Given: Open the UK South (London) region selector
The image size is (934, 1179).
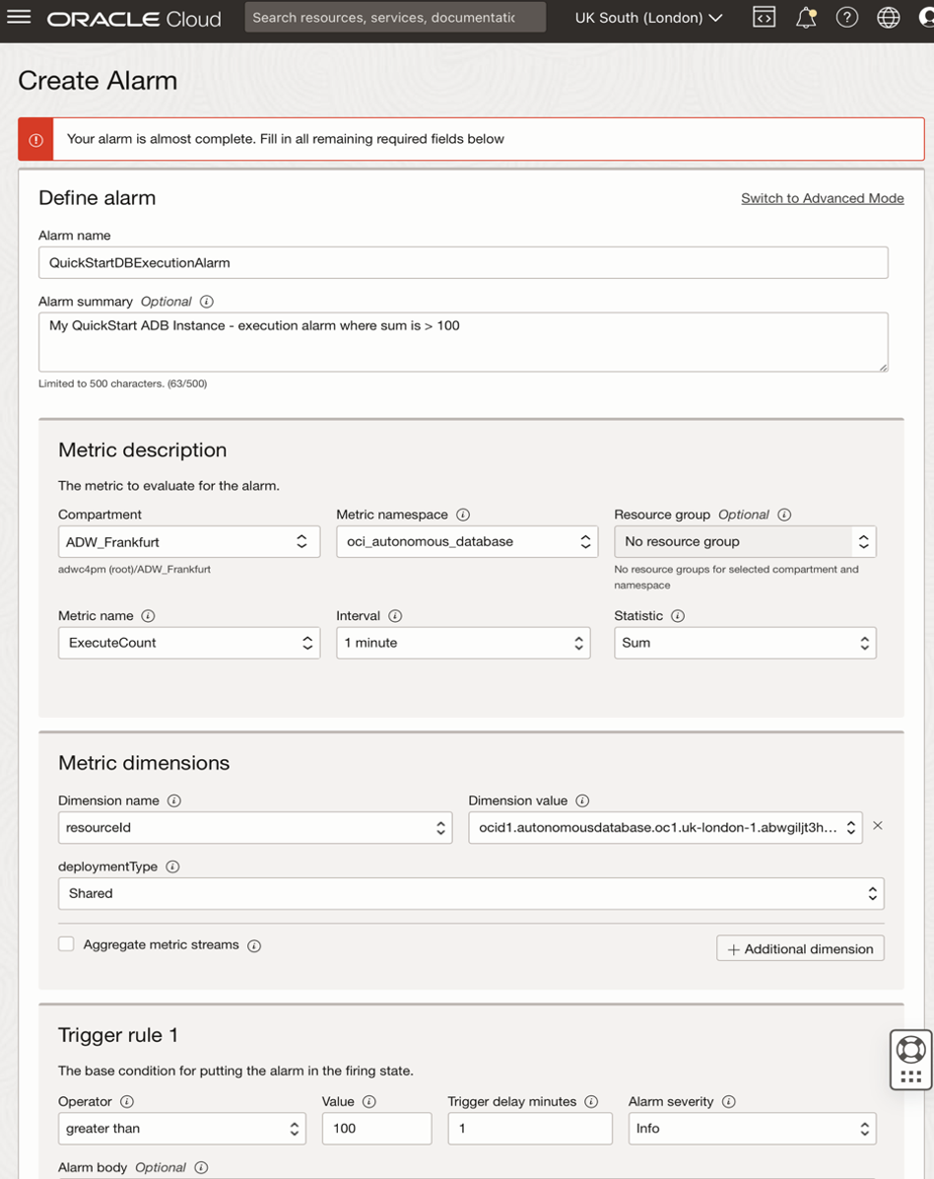Looking at the screenshot, I should point(648,18).
